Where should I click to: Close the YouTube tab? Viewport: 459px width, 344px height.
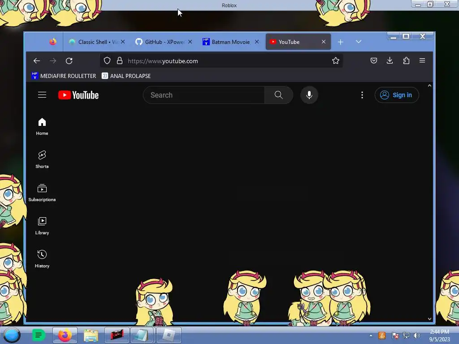tap(324, 42)
